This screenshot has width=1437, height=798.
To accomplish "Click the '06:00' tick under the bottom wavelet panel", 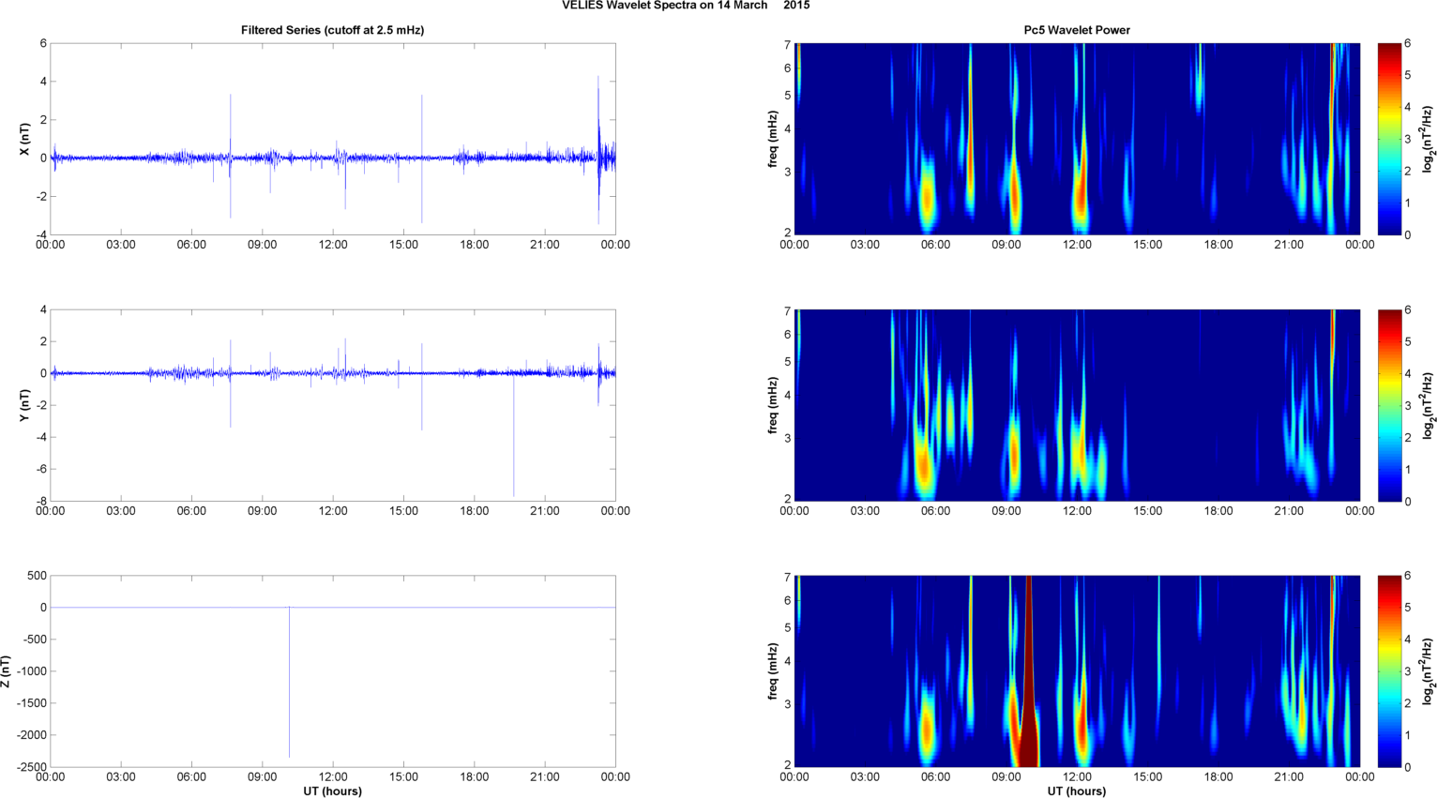I will pos(936,776).
